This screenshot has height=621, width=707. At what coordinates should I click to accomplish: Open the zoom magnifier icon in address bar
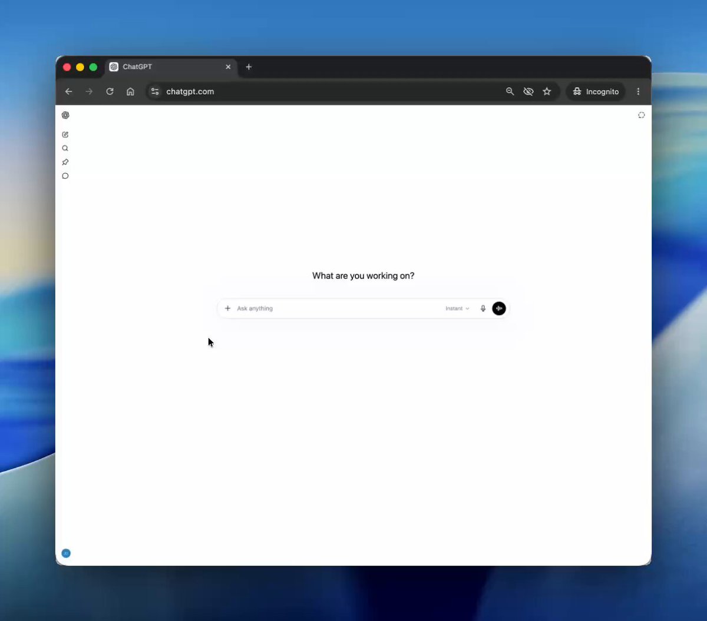tap(510, 91)
